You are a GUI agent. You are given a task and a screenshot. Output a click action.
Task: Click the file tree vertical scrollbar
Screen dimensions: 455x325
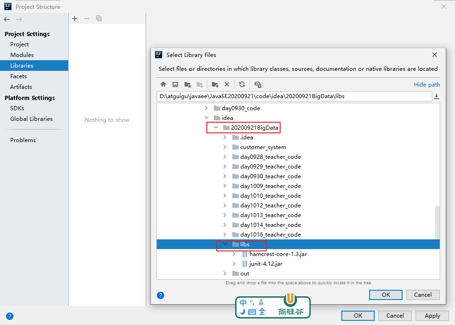click(437, 223)
